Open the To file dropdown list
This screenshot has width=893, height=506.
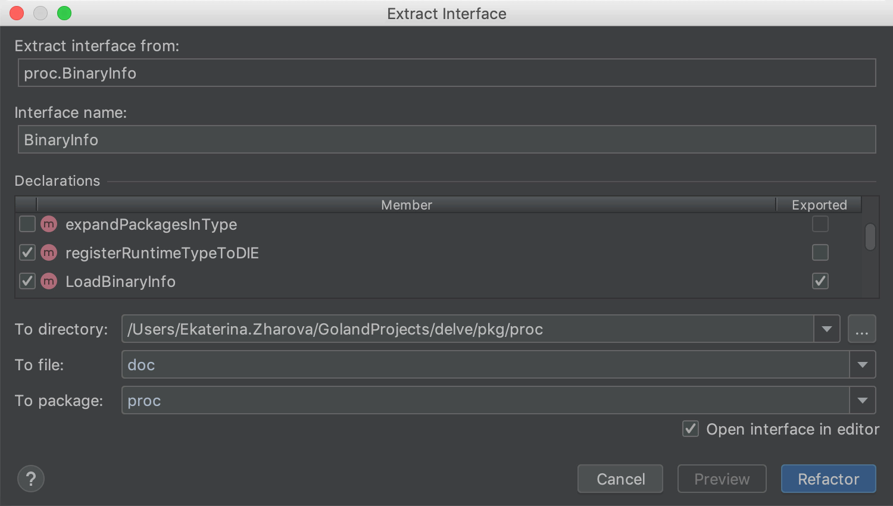(863, 365)
